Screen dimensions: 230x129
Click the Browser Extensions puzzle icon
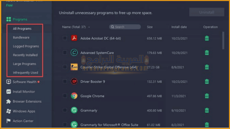(9, 101)
